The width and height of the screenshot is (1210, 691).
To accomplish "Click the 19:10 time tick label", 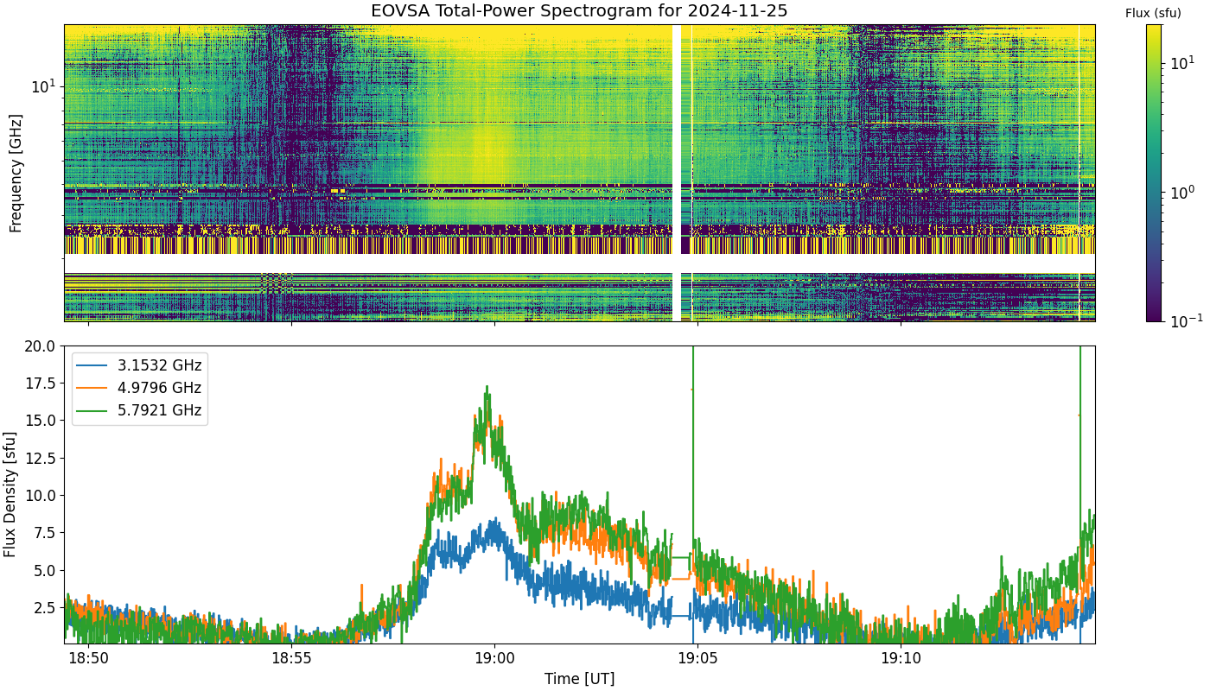I will pos(901,658).
